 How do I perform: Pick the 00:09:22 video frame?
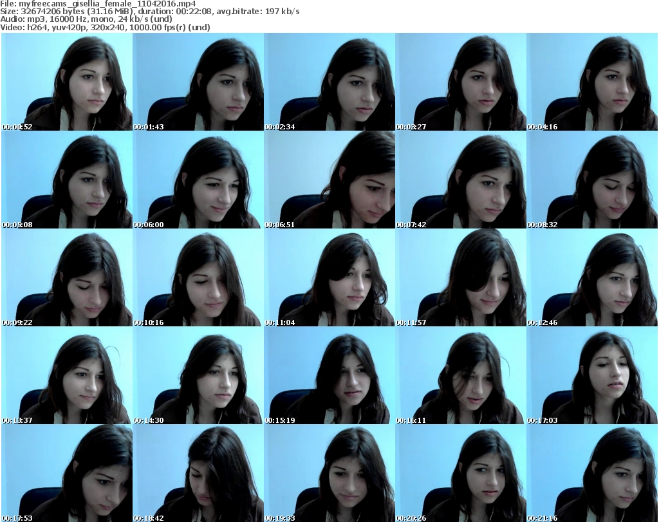pos(67,278)
